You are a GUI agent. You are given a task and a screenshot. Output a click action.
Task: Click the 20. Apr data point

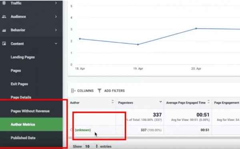click(196, 29)
